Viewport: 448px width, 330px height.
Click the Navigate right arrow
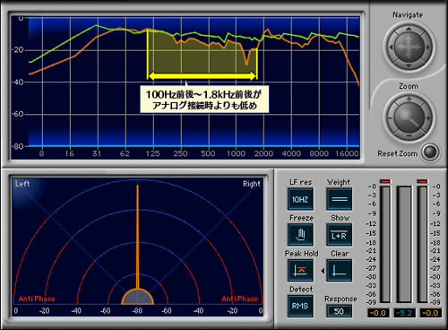(x=427, y=48)
